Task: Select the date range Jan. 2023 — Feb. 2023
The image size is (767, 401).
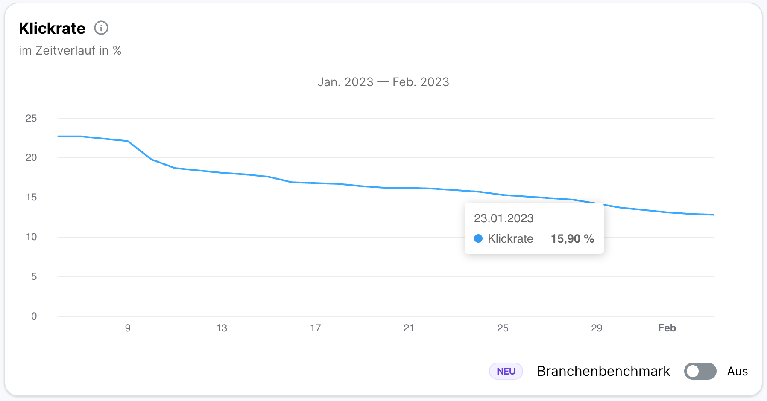Action: tap(384, 82)
